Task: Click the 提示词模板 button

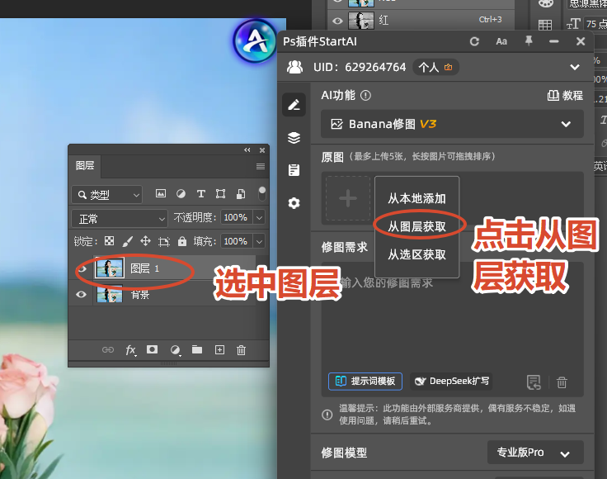Action: click(x=365, y=382)
